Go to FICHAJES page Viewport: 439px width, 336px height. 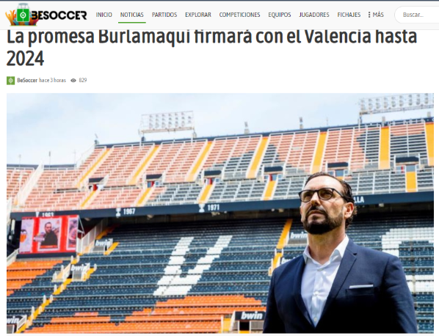[x=349, y=15]
